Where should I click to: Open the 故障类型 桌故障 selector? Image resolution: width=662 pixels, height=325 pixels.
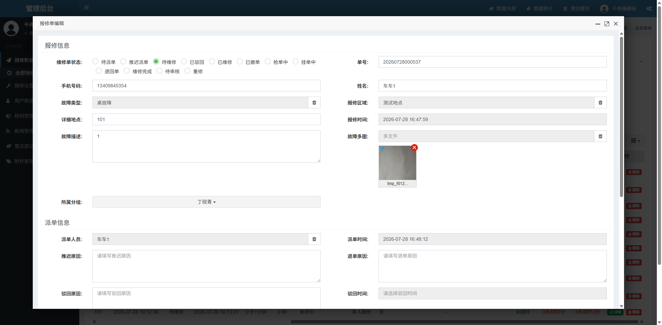(x=200, y=102)
